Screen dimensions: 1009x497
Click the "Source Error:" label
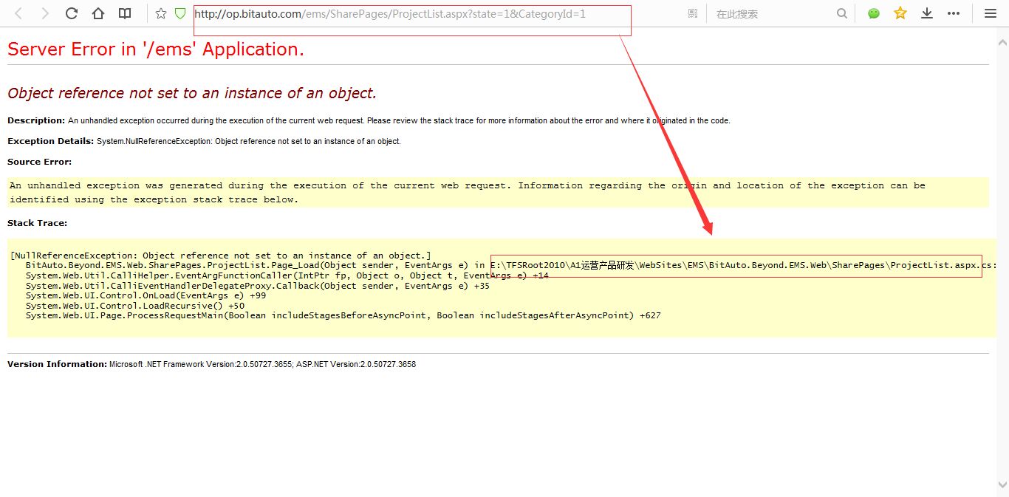pos(40,162)
